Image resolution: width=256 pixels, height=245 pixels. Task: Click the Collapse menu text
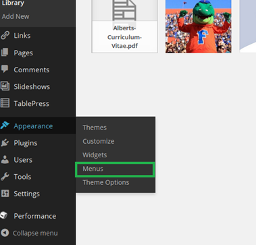click(x=35, y=233)
